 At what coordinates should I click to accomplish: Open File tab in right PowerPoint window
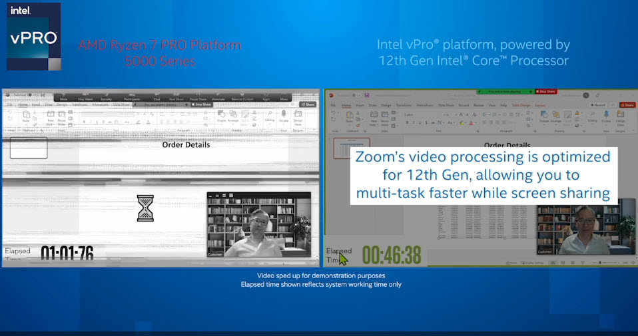[x=333, y=105]
